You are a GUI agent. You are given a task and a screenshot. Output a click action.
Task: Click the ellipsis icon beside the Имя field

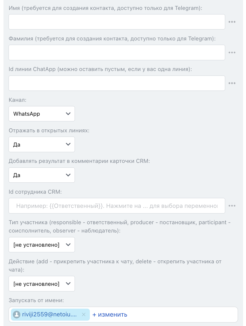(232, 22)
